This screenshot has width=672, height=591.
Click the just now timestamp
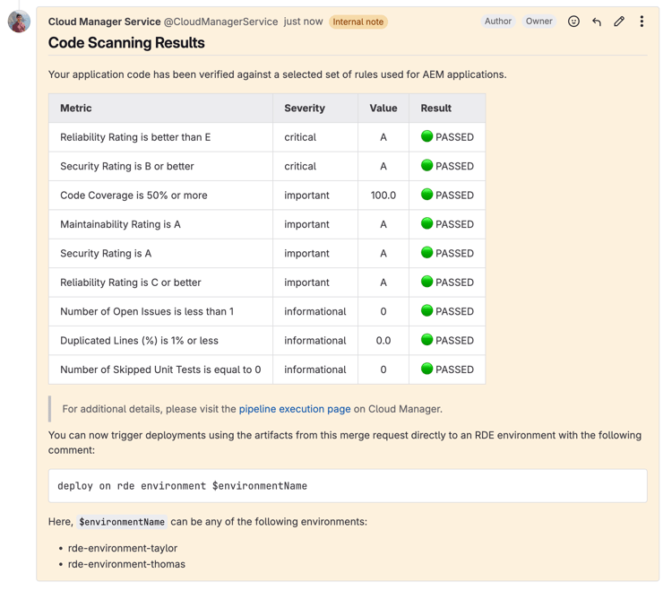pos(303,22)
